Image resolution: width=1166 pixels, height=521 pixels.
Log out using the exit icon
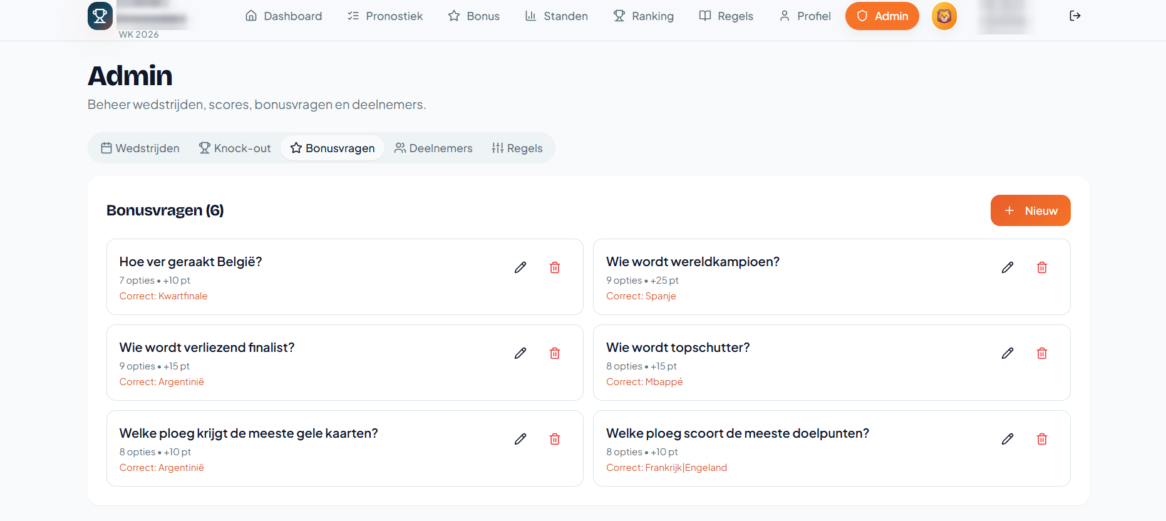pos(1075,16)
